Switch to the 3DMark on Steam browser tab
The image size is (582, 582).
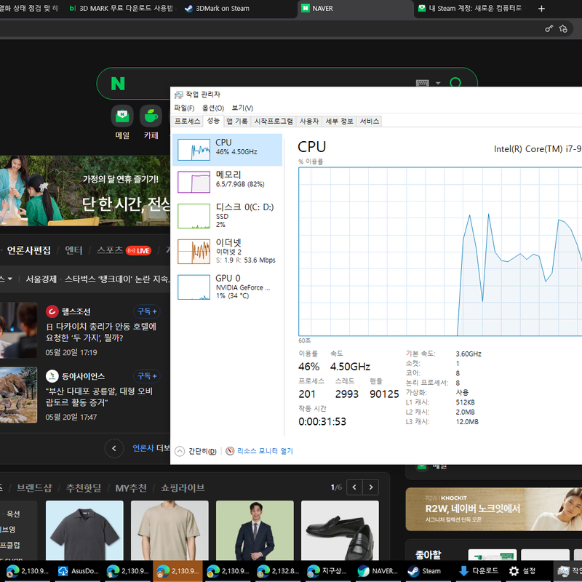pyautogui.click(x=217, y=9)
